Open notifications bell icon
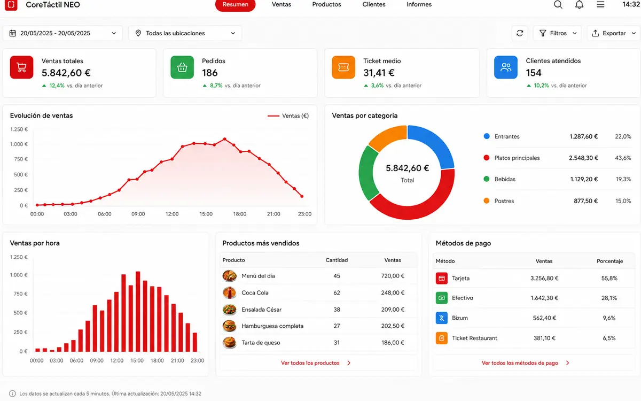641x401 pixels. click(579, 5)
